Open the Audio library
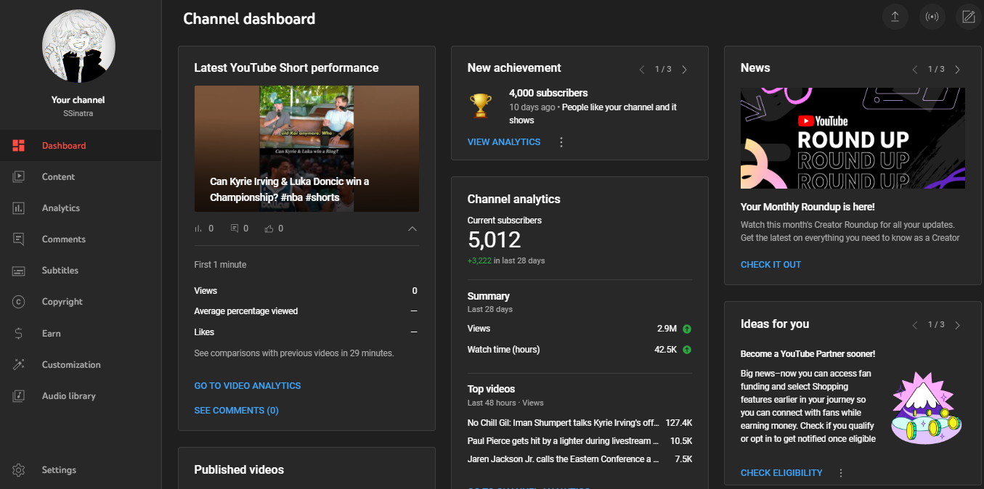Viewport: 984px width, 489px height. [81, 396]
